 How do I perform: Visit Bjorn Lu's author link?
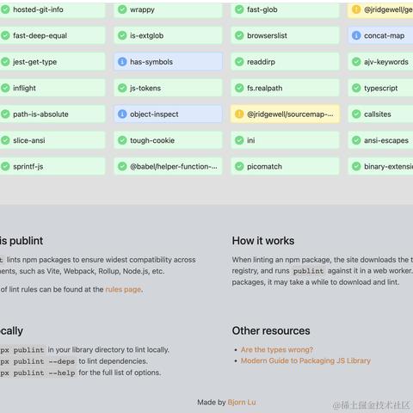click(x=242, y=403)
